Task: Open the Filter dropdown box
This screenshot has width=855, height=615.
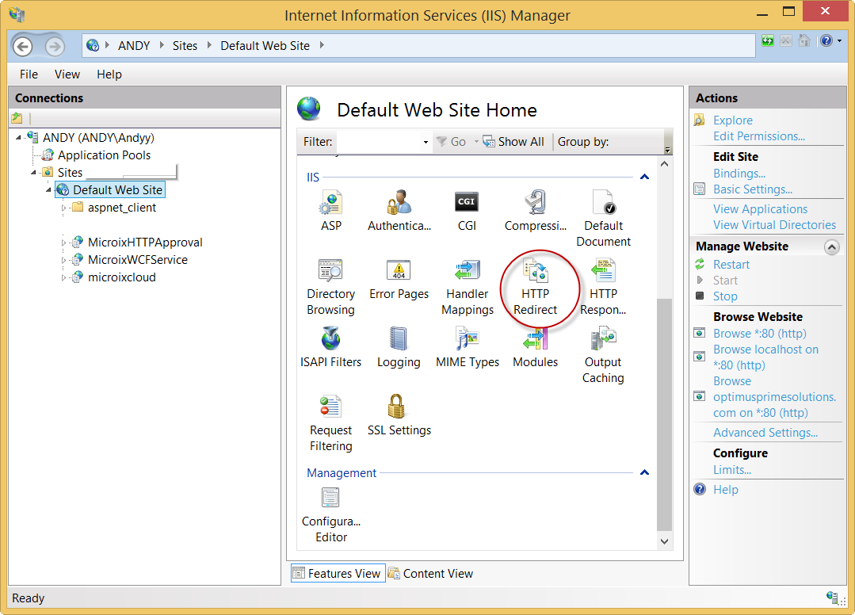Action: click(425, 142)
